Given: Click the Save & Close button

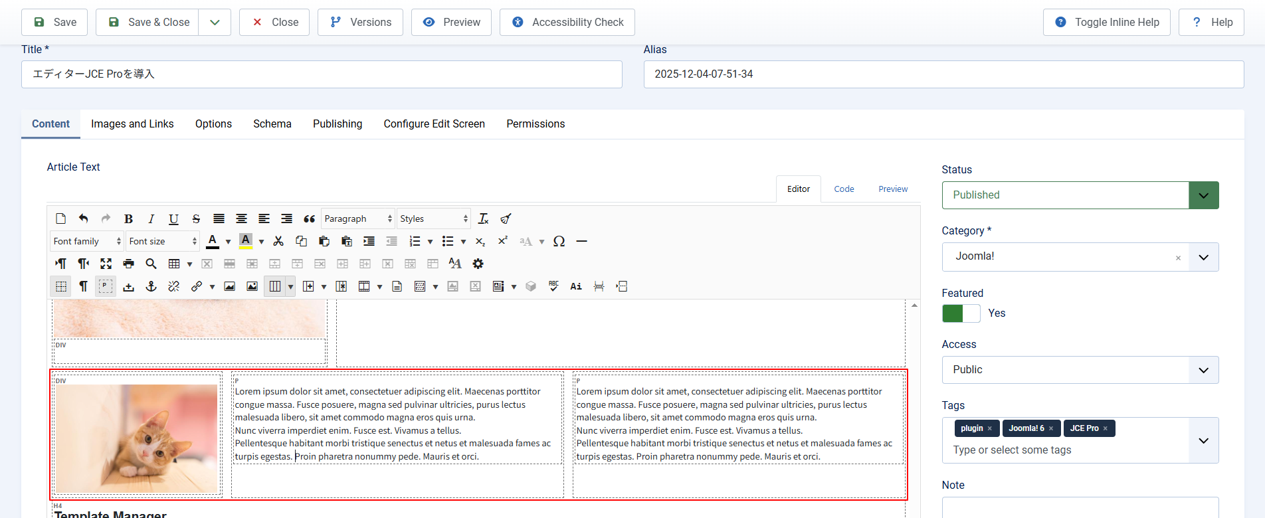Looking at the screenshot, I should point(149,23).
